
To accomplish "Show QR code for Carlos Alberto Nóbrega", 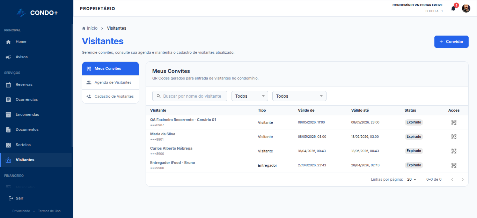I will [x=454, y=151].
